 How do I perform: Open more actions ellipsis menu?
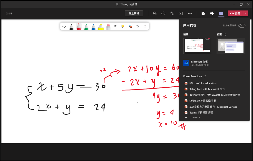coord(190,13)
